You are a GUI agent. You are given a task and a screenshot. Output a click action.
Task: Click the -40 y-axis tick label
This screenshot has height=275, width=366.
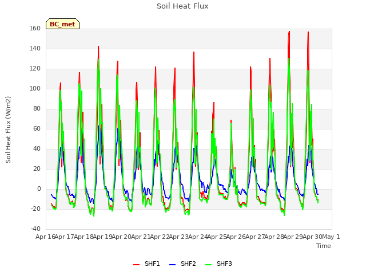pos(35,229)
